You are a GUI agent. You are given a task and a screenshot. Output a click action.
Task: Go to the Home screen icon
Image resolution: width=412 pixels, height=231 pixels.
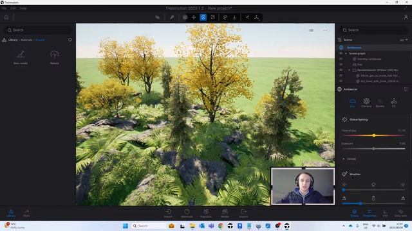pyautogui.click(x=6, y=17)
